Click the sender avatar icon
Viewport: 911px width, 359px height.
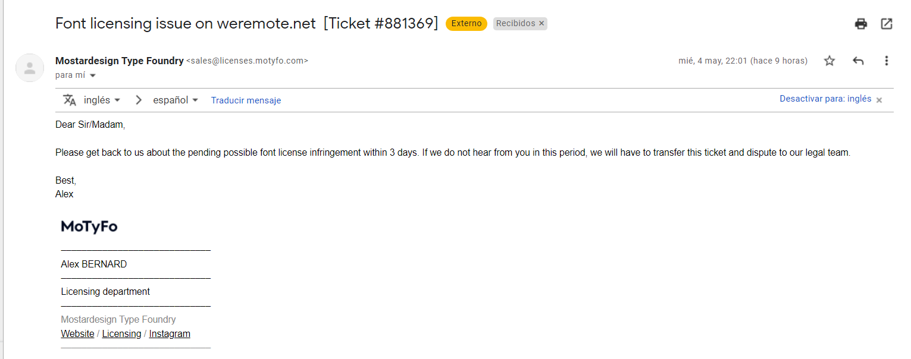[x=29, y=68]
